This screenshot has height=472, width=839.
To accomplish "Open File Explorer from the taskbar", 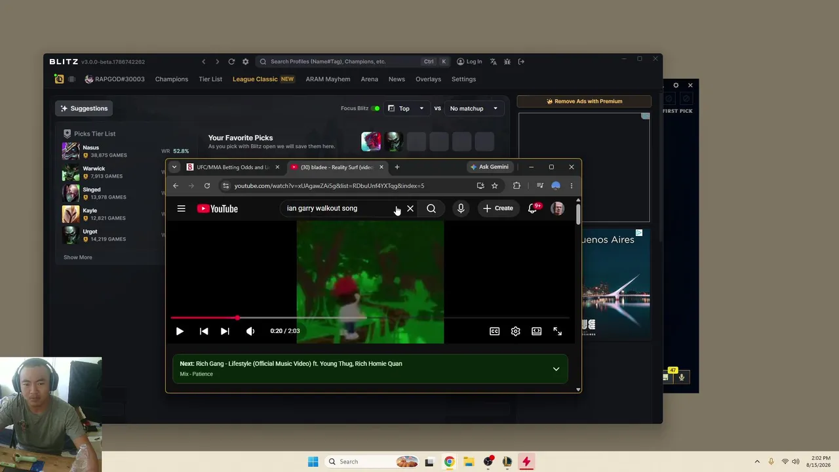I will coord(469,462).
